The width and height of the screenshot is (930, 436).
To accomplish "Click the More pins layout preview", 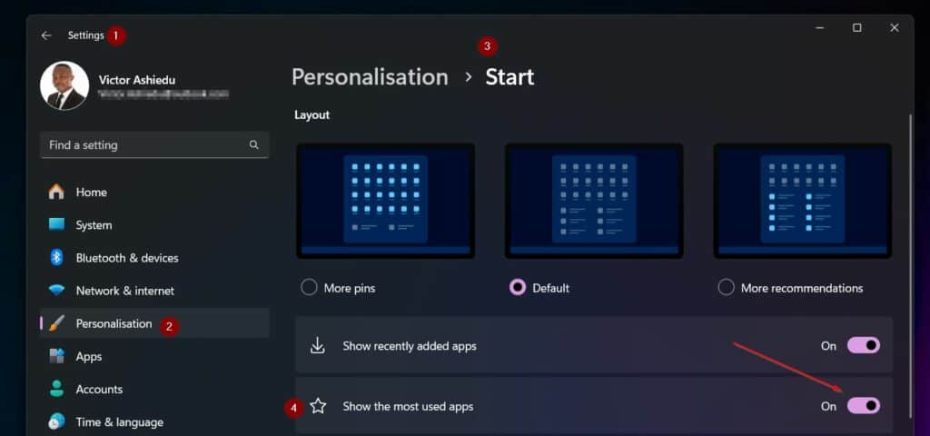I will coord(385,201).
